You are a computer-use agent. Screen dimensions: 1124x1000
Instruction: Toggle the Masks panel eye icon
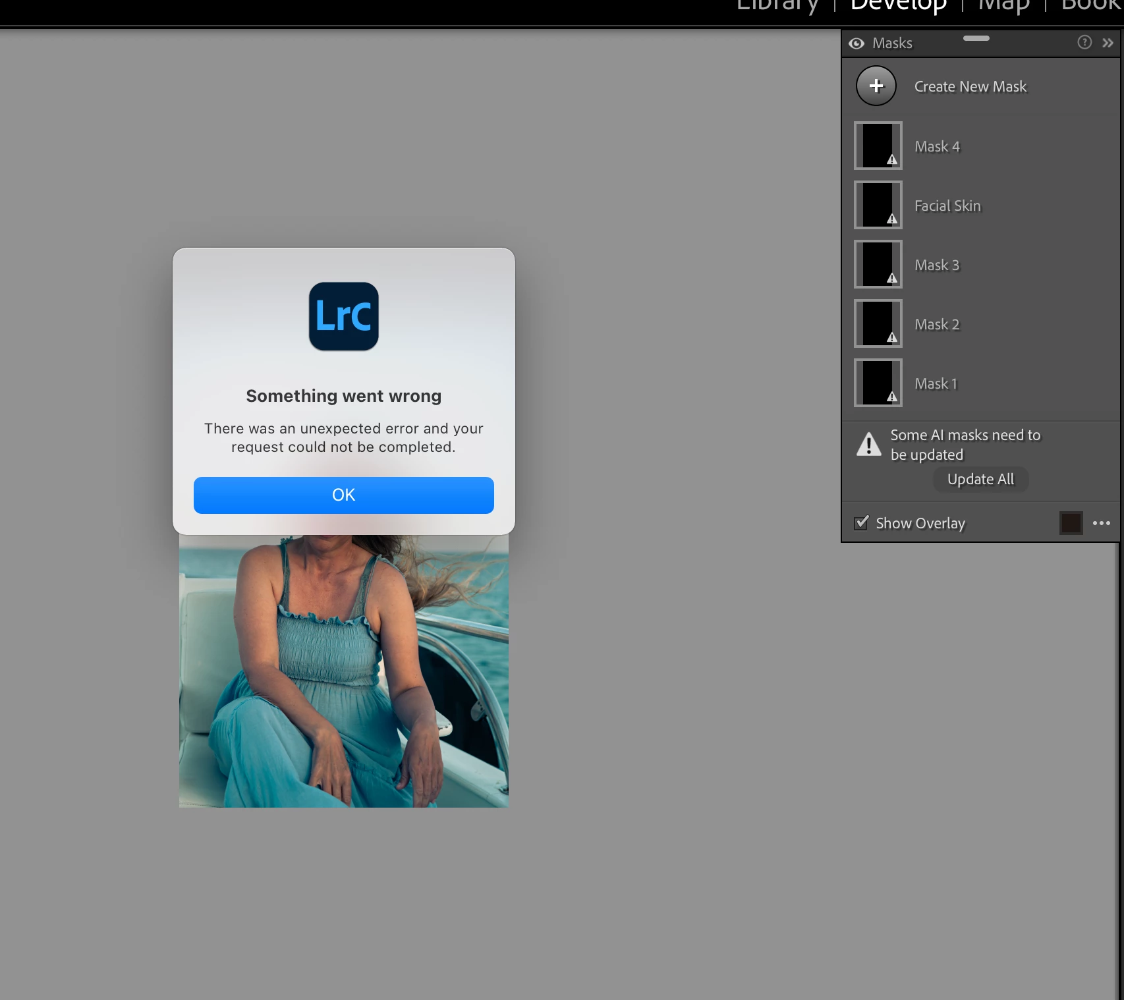click(856, 43)
